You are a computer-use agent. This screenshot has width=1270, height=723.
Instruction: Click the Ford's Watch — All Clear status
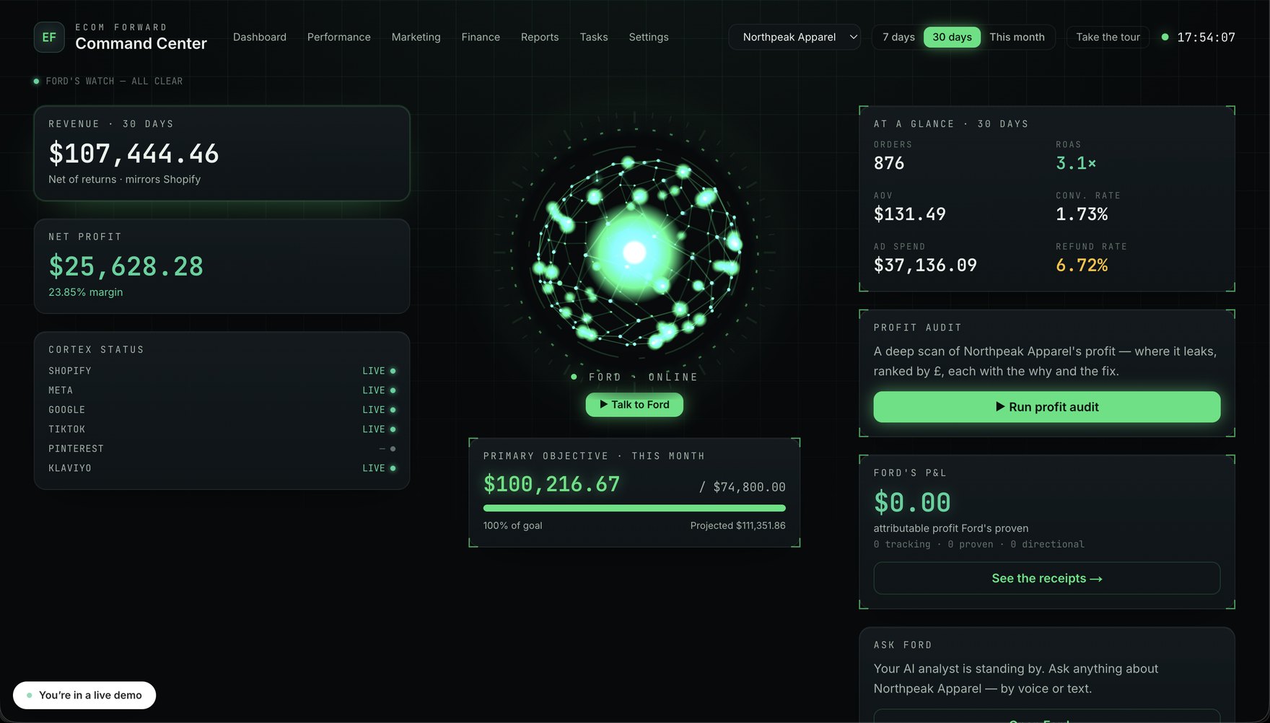click(108, 81)
